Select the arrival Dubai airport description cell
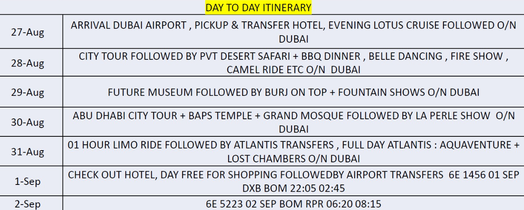 (x=293, y=32)
